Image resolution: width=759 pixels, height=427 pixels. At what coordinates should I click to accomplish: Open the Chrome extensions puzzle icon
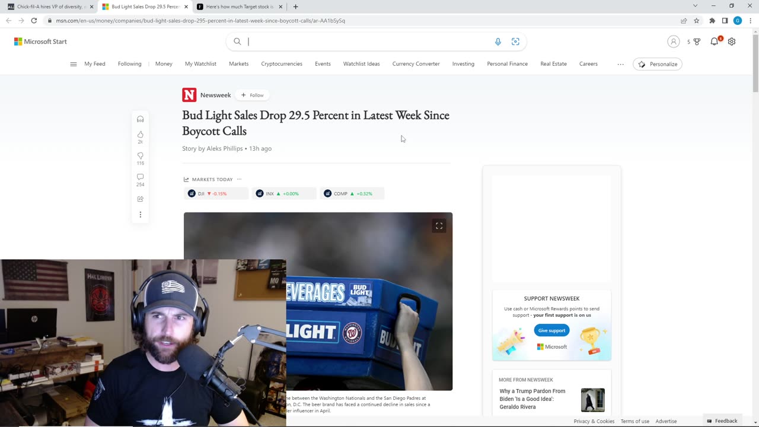click(712, 20)
